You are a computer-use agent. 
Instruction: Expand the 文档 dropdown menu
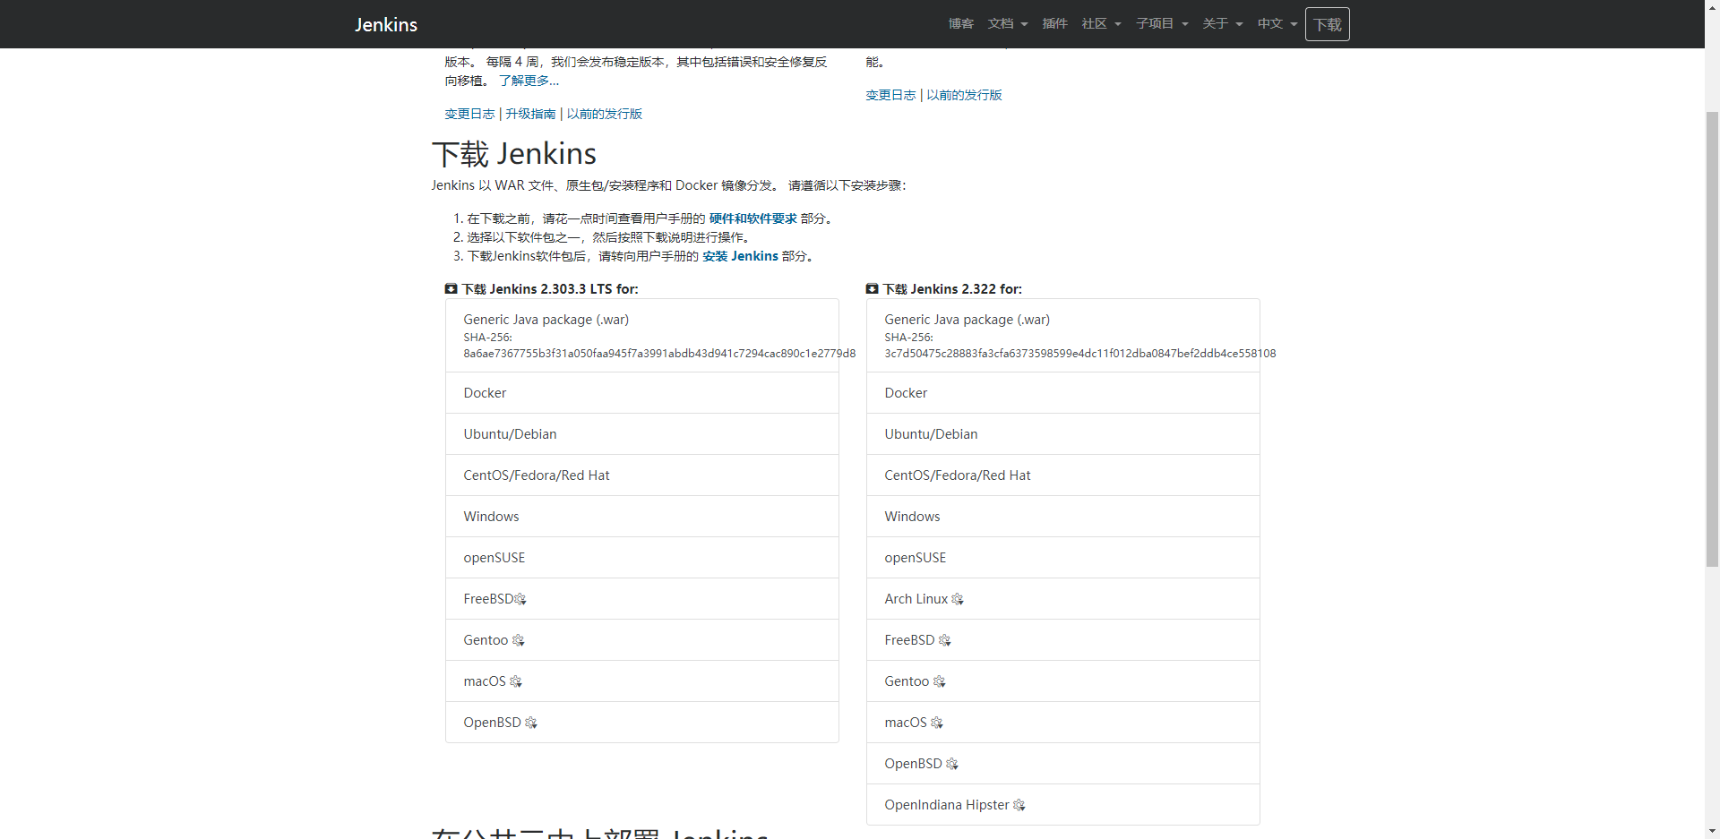1007,24
